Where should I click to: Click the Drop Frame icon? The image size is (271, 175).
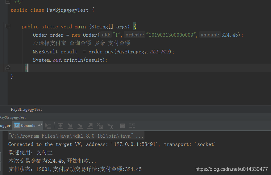pos(100,126)
